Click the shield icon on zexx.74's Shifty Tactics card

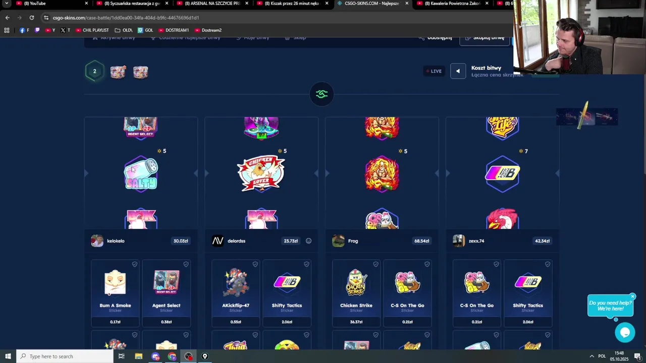(x=548, y=264)
